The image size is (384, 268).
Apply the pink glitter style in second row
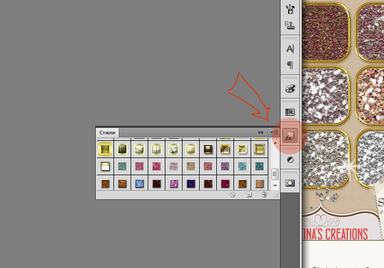tap(157, 166)
